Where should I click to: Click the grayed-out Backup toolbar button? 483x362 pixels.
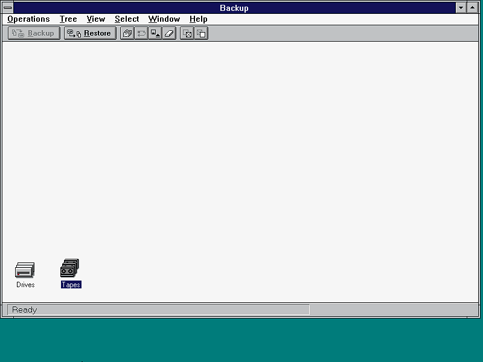point(34,33)
